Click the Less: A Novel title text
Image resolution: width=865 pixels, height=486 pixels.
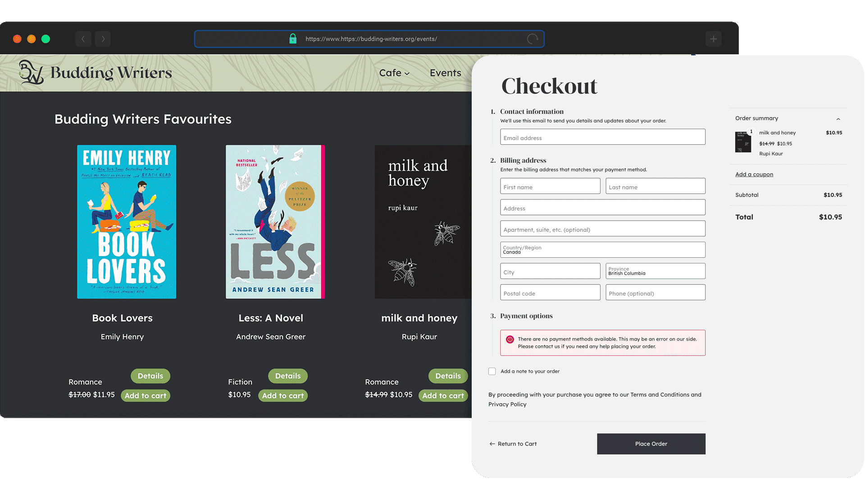(271, 318)
